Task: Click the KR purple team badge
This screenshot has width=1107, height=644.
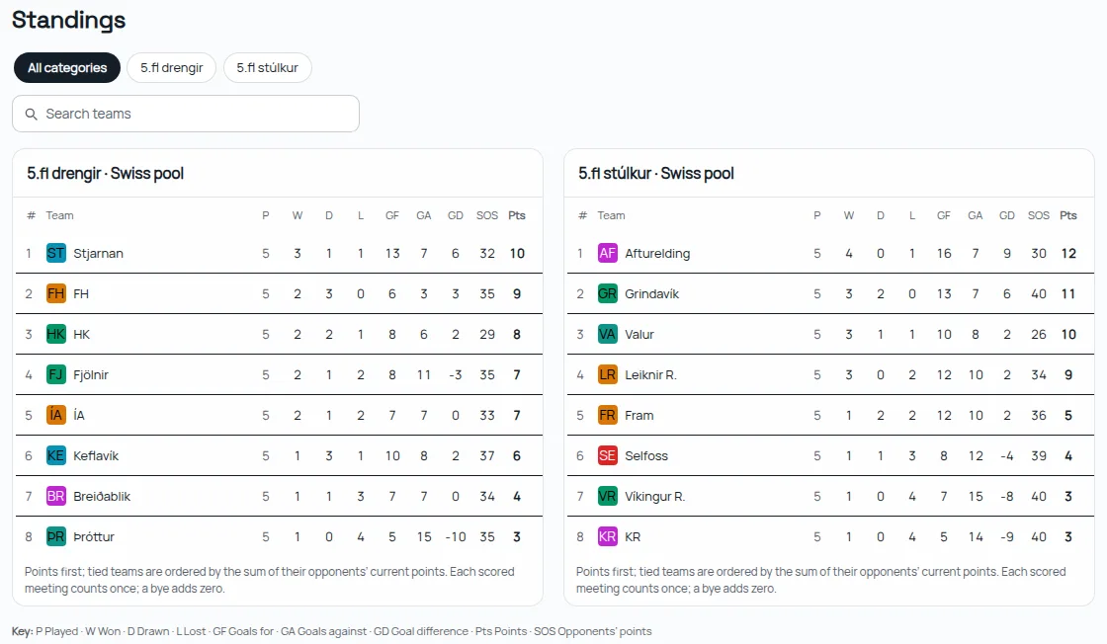Action: click(607, 536)
